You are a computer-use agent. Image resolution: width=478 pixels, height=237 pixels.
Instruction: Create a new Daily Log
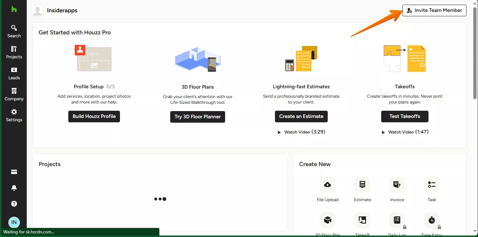pos(397,220)
